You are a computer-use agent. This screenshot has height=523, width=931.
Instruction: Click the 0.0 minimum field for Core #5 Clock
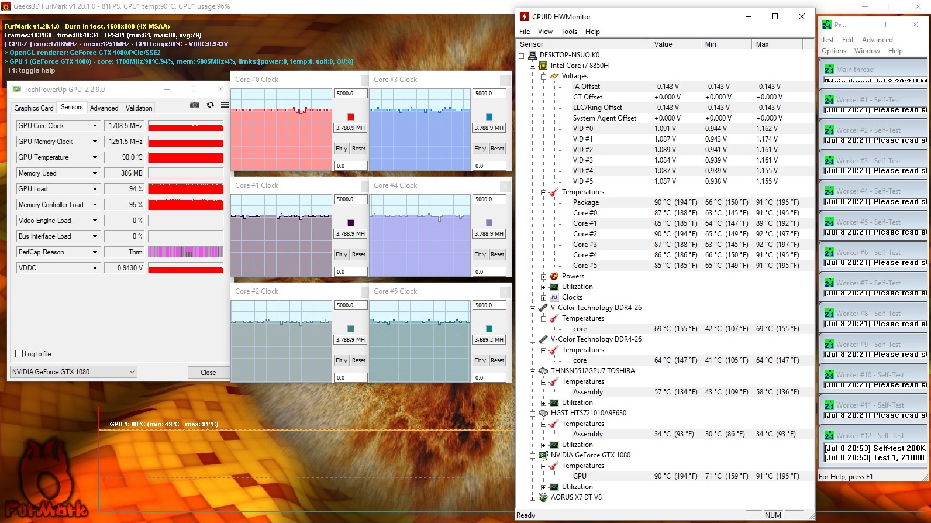point(489,378)
